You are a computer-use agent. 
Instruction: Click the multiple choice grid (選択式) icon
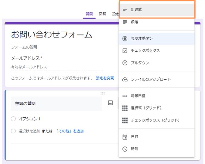[x=125, y=108]
